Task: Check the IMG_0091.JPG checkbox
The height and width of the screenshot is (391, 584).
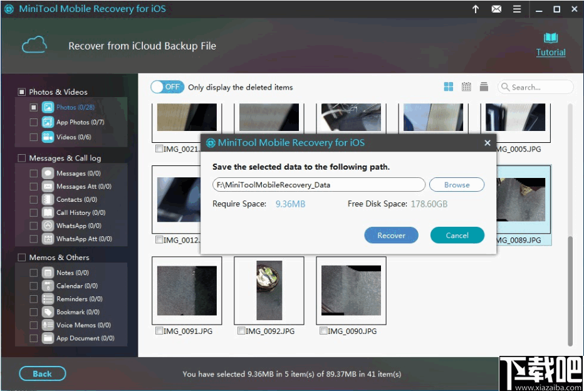Action: (x=159, y=331)
